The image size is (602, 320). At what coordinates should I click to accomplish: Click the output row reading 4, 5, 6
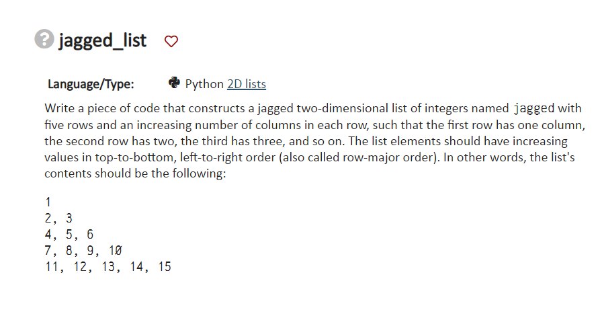point(69,235)
